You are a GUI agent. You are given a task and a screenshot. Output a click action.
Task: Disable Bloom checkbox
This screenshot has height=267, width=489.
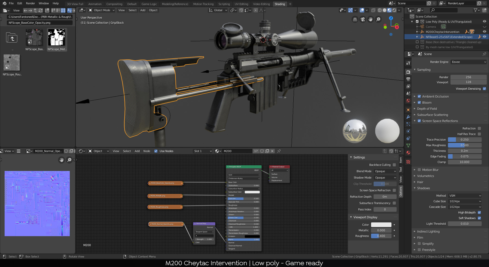[x=419, y=103]
